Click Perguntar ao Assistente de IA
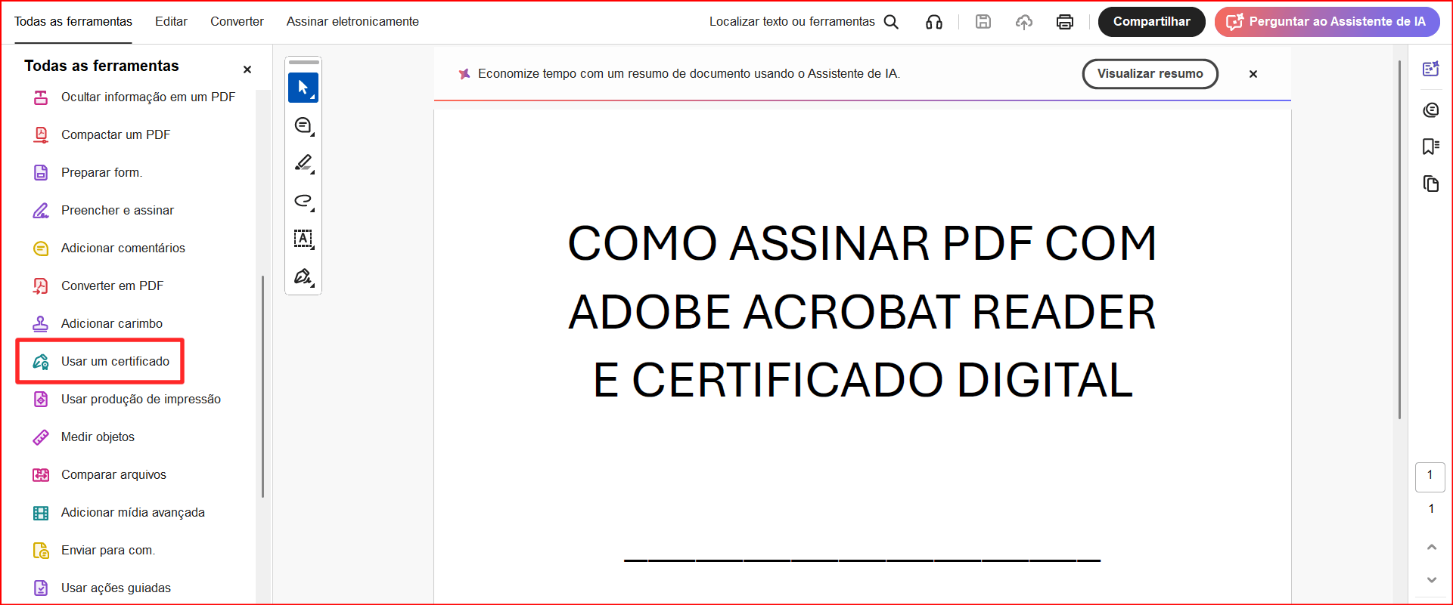 tap(1327, 22)
